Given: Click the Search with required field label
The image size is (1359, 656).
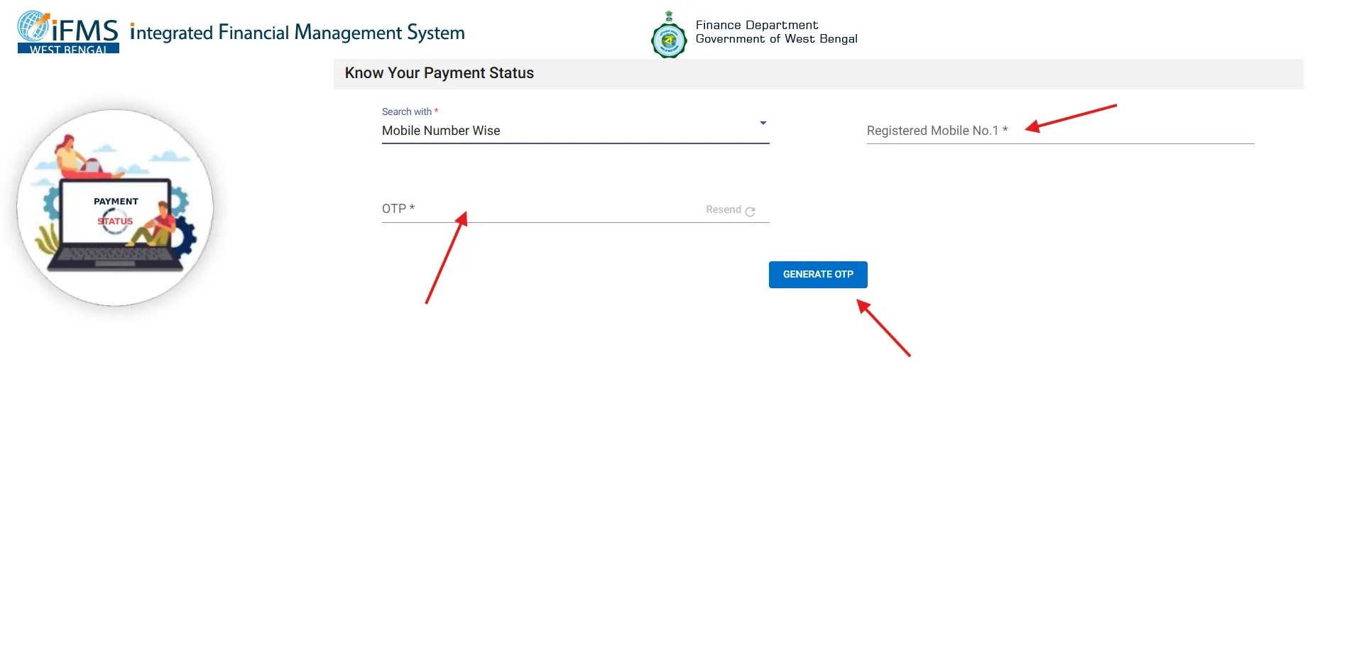Looking at the screenshot, I should [409, 111].
